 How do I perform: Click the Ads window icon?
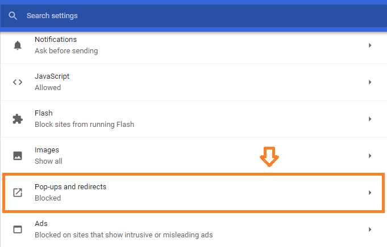[18, 229]
